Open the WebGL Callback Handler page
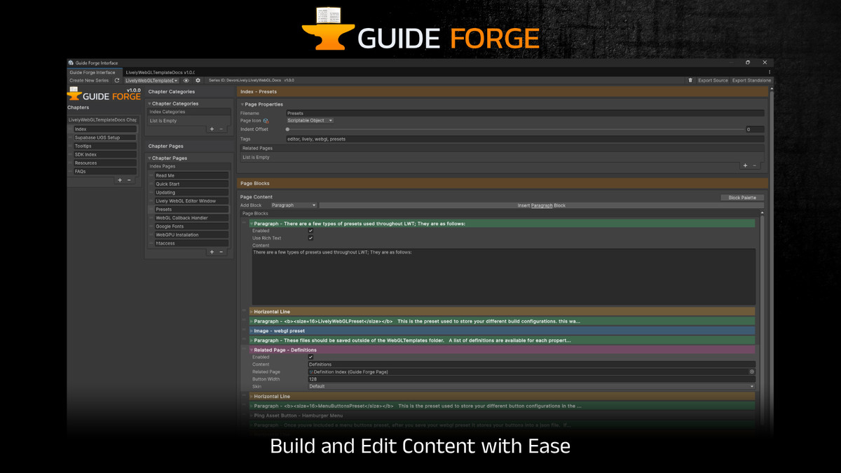 pyautogui.click(x=191, y=218)
